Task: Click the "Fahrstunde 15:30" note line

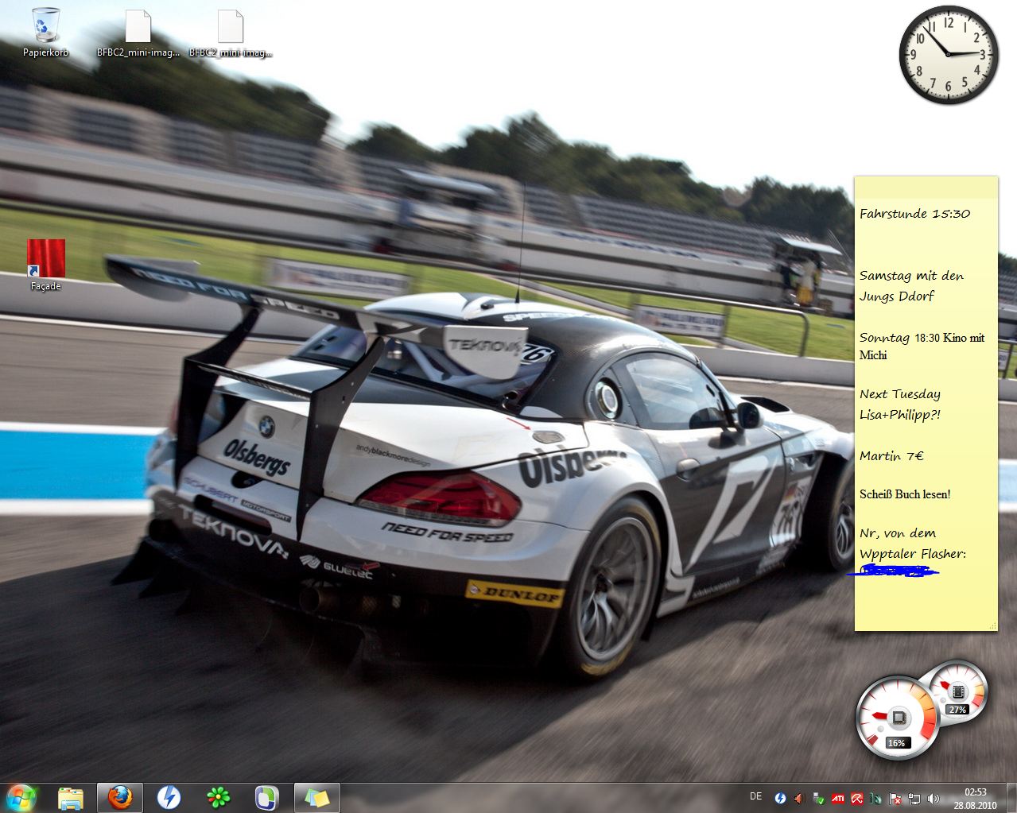Action: (x=914, y=213)
